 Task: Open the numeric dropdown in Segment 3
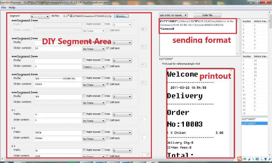(122, 61)
